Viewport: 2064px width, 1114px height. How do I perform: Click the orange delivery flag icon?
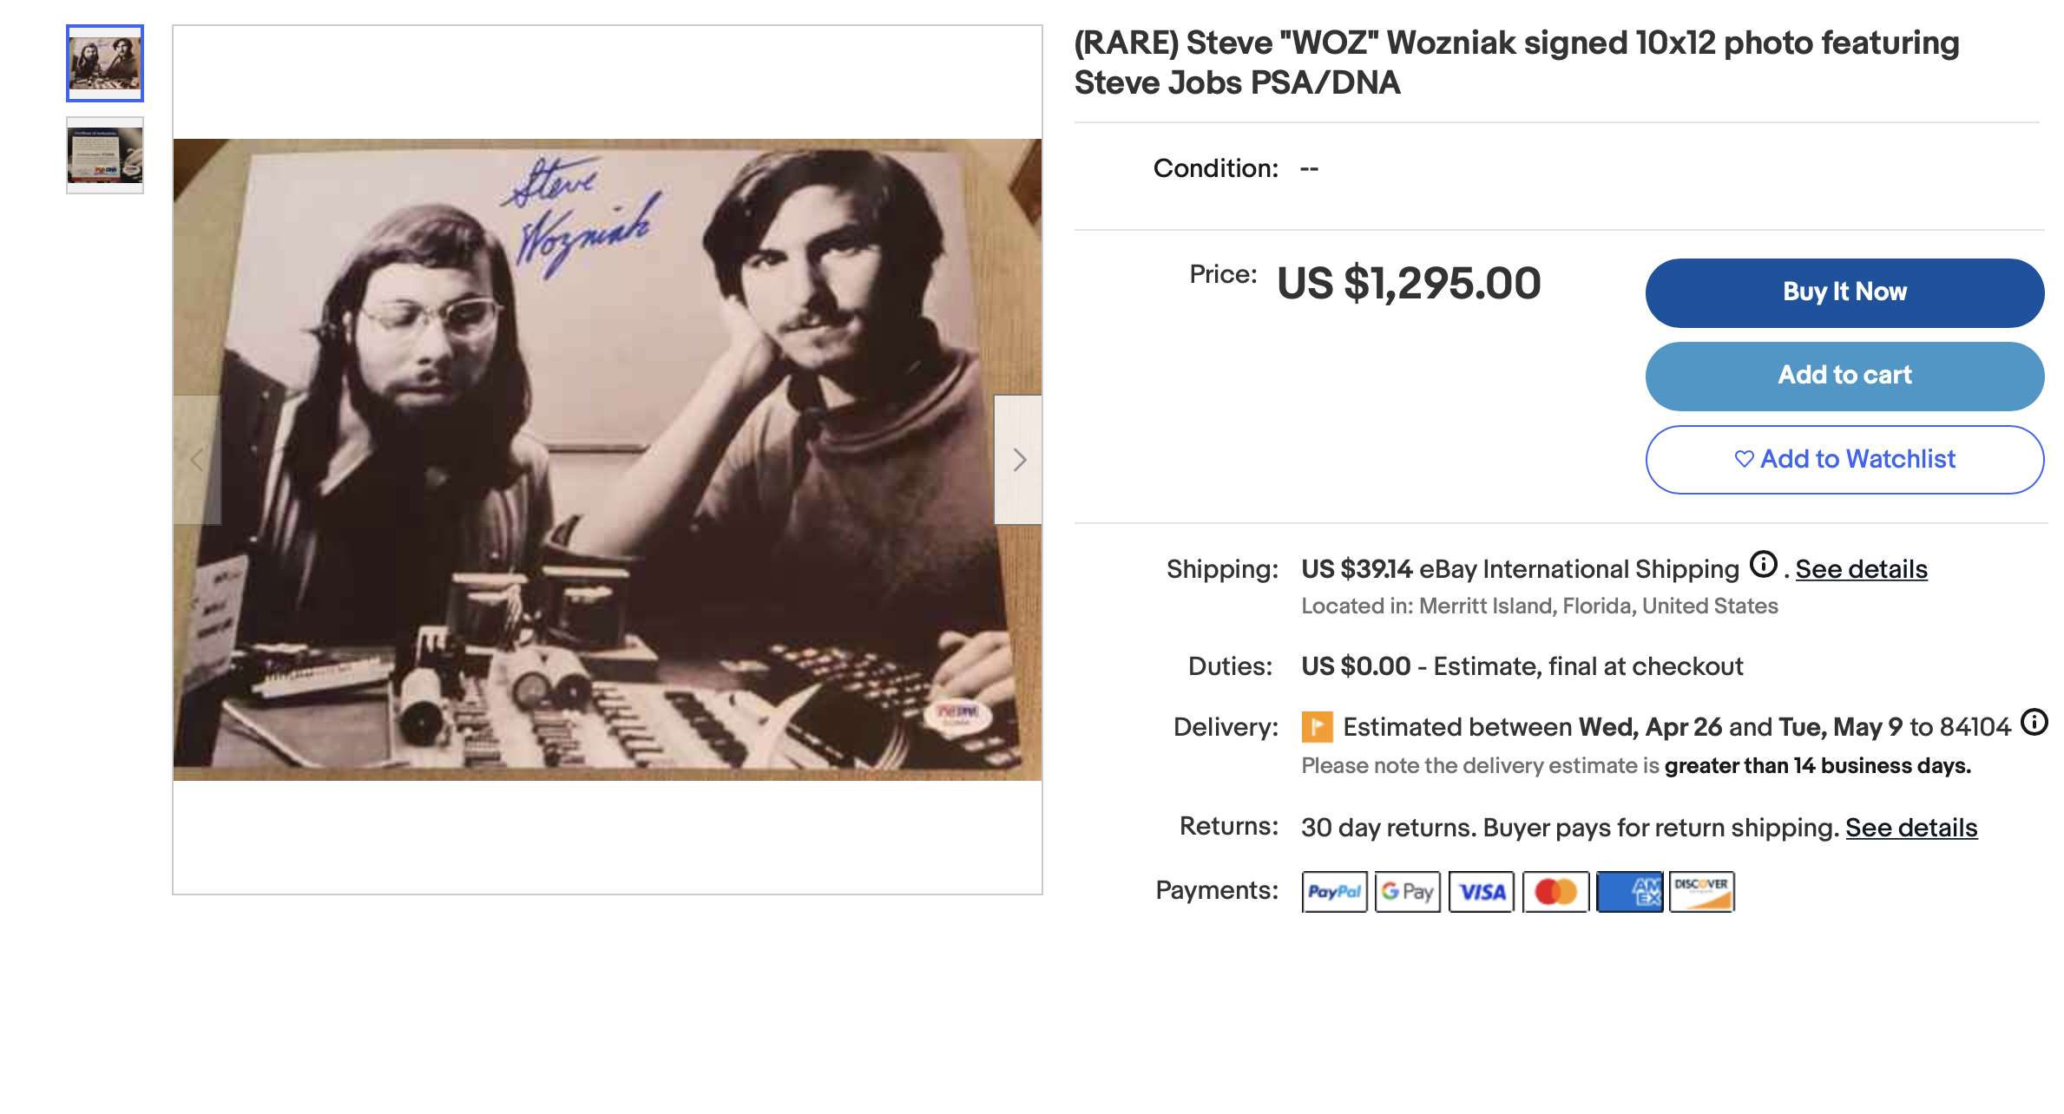click(1317, 727)
